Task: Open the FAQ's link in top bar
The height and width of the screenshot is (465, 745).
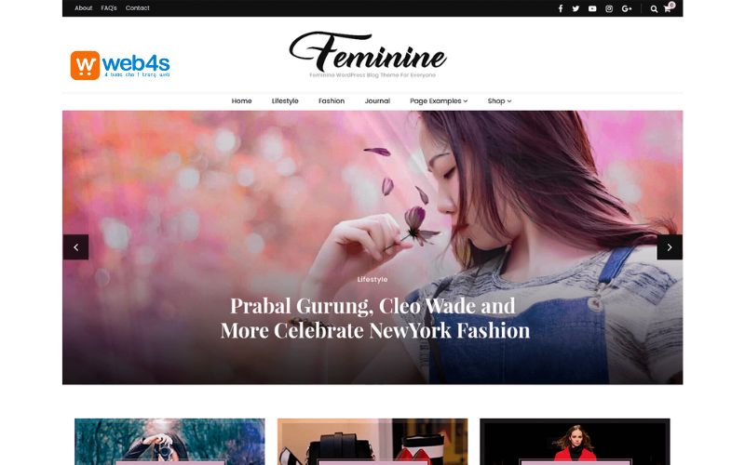Action: pos(109,8)
